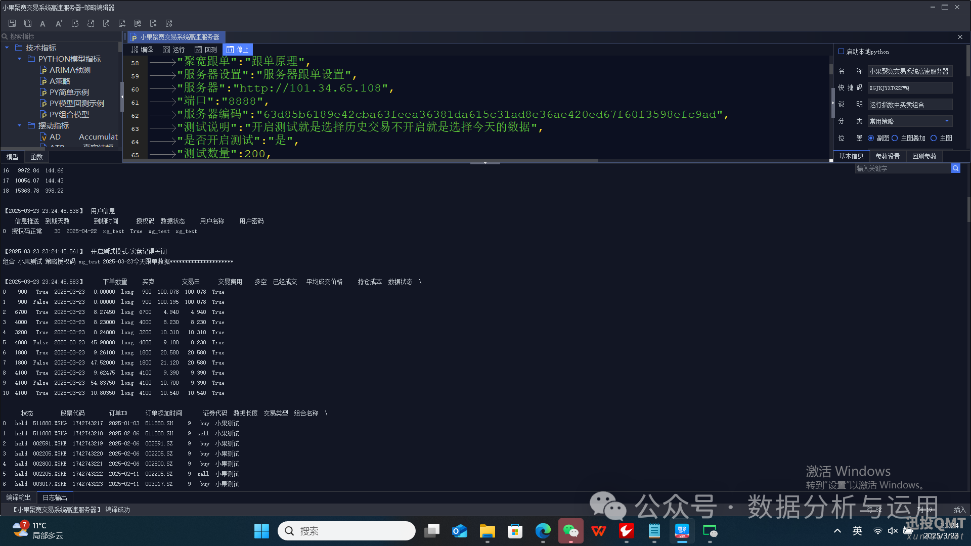Image resolution: width=971 pixels, height=546 pixels.
Task: Switch to the 模型 tab
Action: tap(13, 157)
